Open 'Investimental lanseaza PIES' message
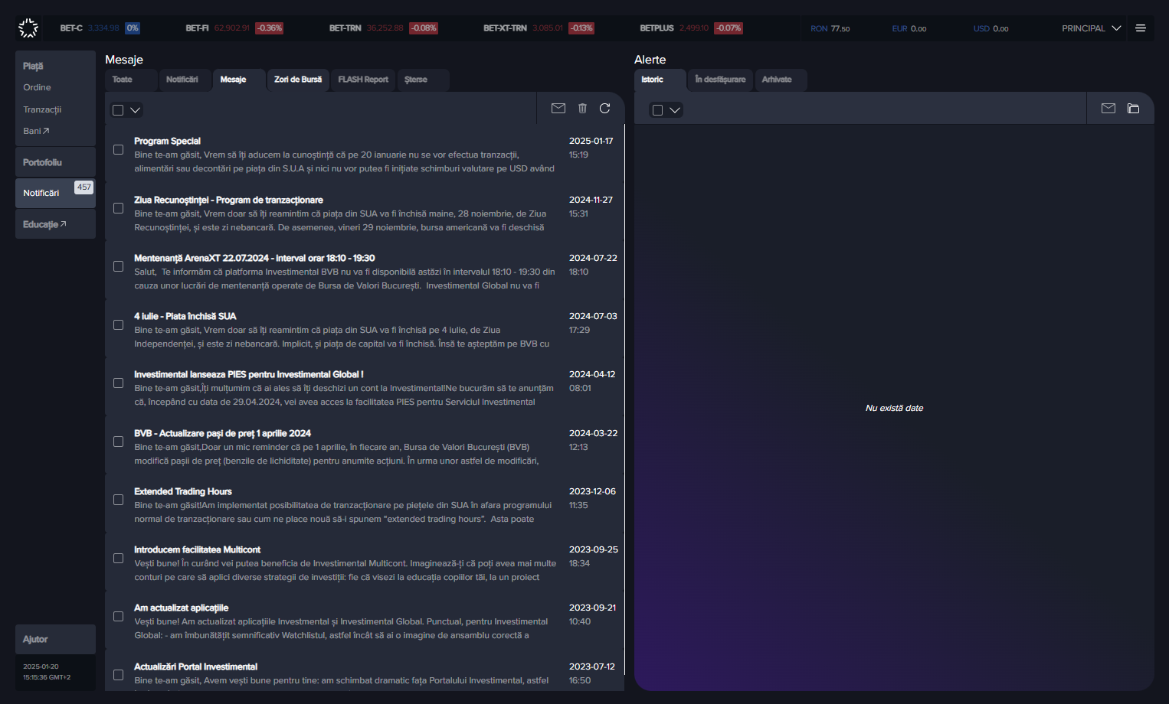The width and height of the screenshot is (1169, 704). click(365, 388)
